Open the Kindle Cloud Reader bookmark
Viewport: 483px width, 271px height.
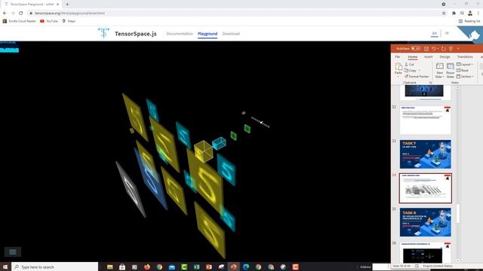pyautogui.click(x=19, y=21)
